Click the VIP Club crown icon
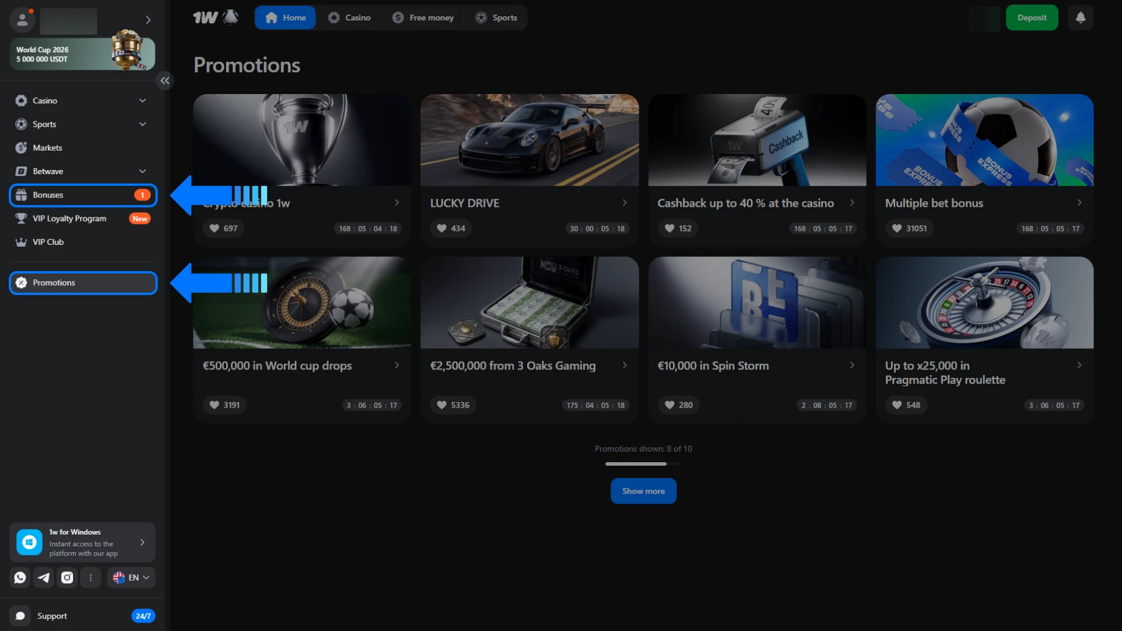The height and width of the screenshot is (631, 1122). (21, 242)
